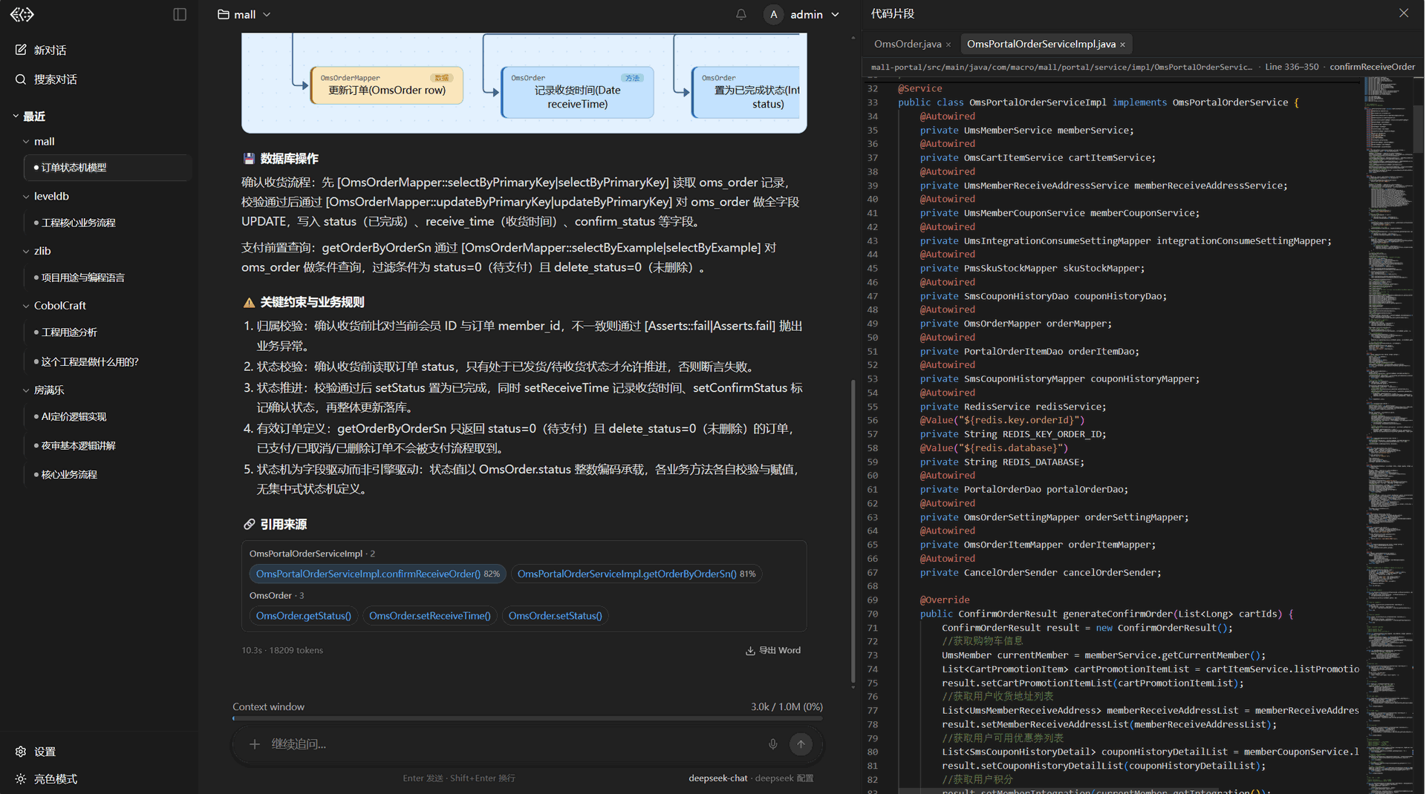This screenshot has width=1426, height=794.
Task: Click the send arrow button
Action: point(801,744)
